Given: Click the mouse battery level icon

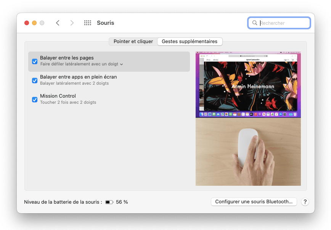Looking at the screenshot, I should point(109,202).
